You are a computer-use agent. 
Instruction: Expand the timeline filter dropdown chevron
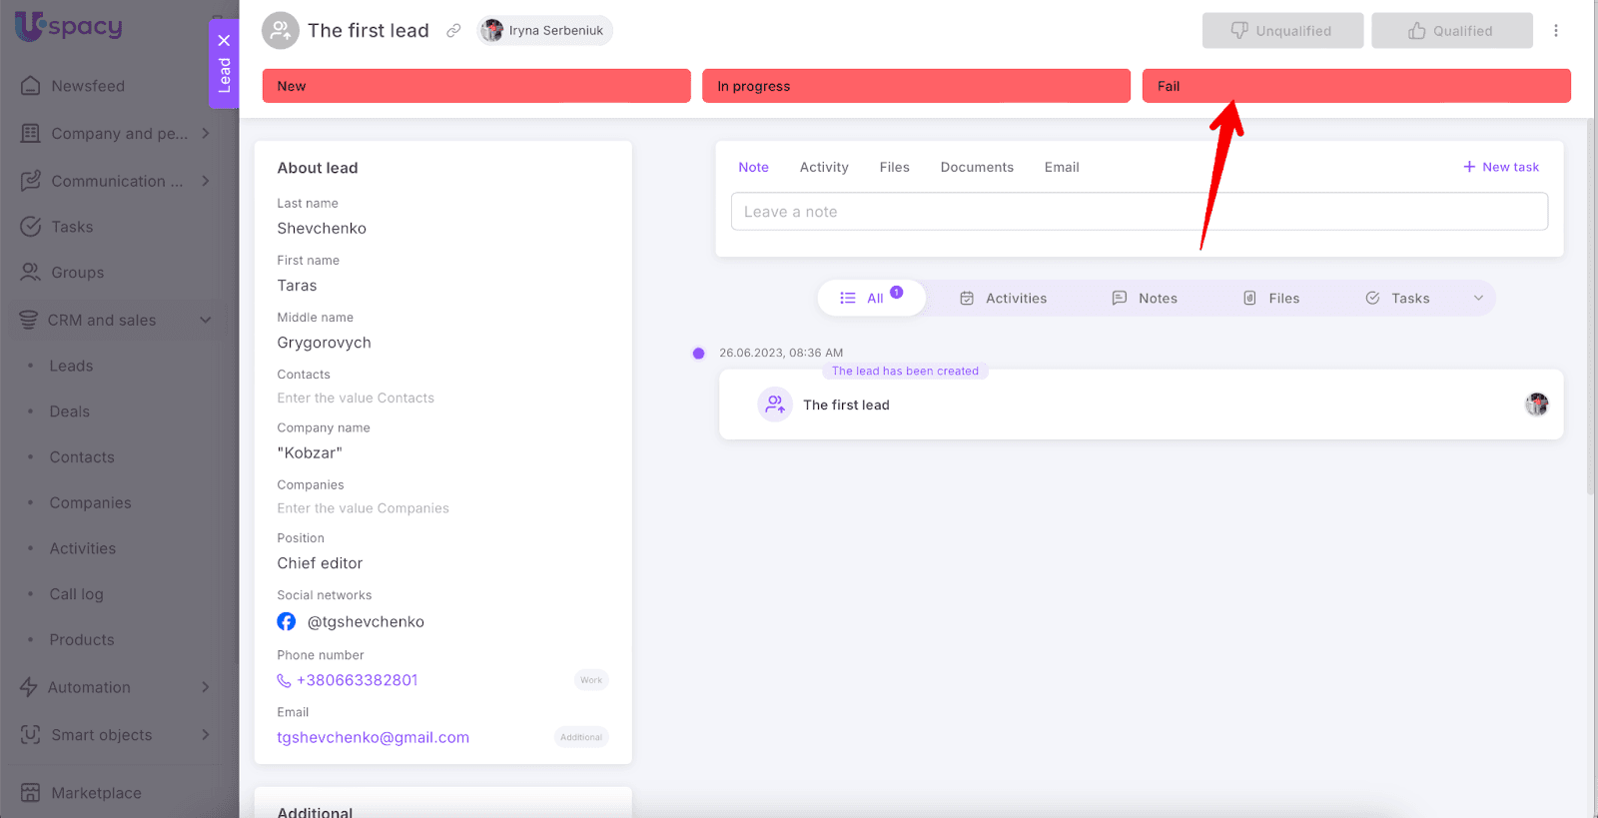(x=1478, y=298)
